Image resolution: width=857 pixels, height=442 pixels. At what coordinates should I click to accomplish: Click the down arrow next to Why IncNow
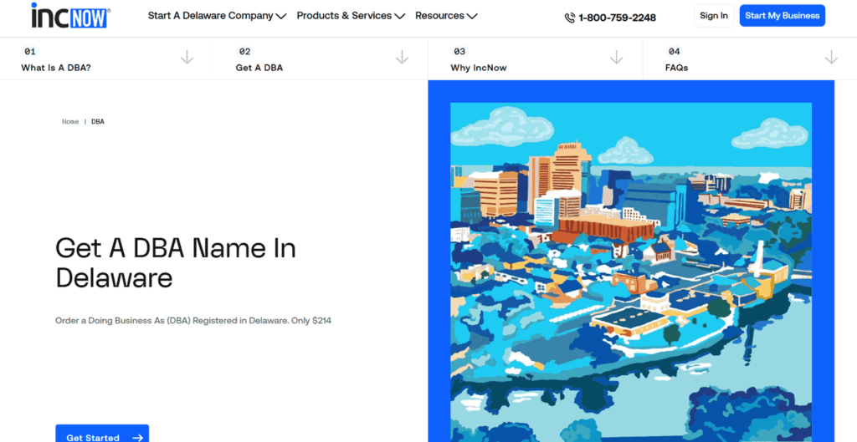pyautogui.click(x=617, y=58)
